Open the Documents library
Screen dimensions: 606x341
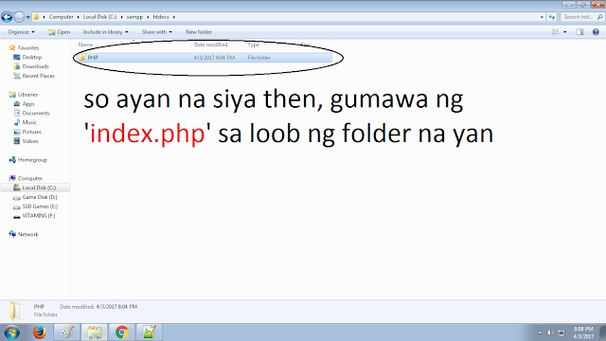tap(36, 114)
